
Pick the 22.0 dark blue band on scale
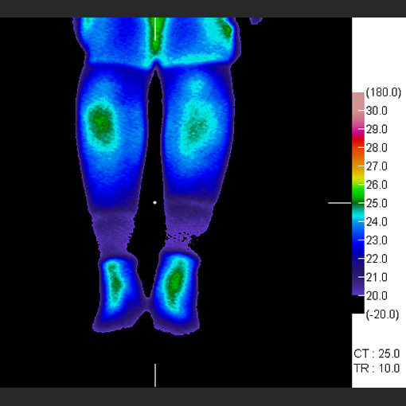tap(358, 258)
